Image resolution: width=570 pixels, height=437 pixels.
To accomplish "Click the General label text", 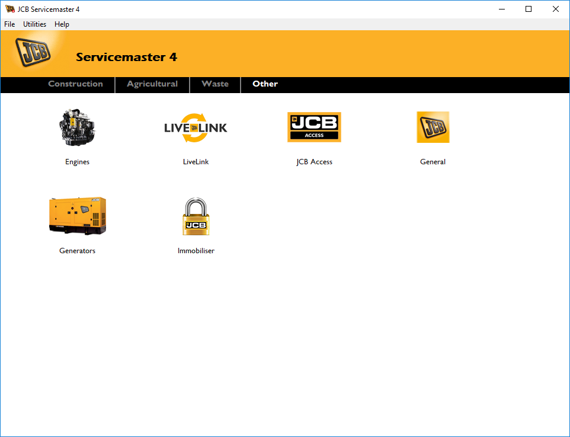I will point(433,162).
